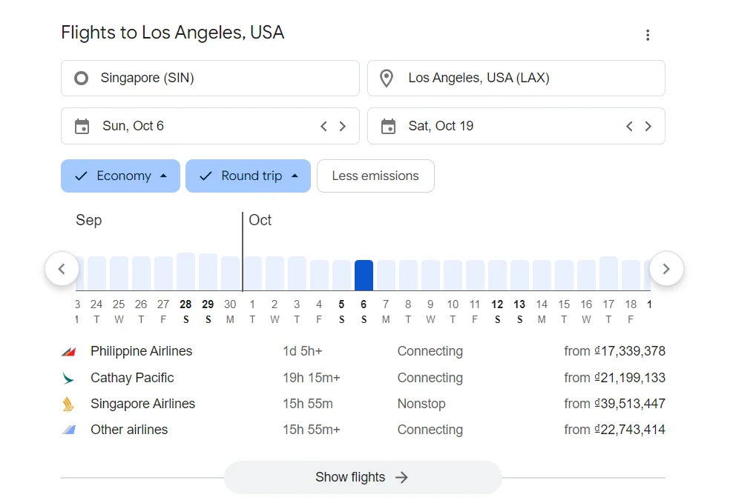Click the Sep month label on chart
Screen dimensions: 733x503
[89, 220]
